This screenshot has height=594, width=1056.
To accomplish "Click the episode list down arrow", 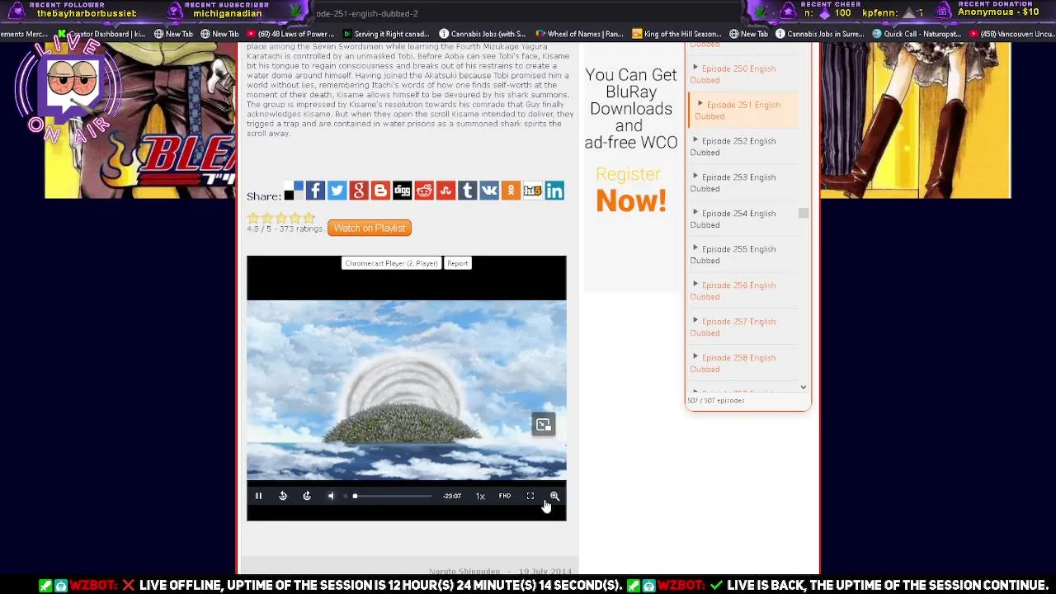I will point(804,387).
